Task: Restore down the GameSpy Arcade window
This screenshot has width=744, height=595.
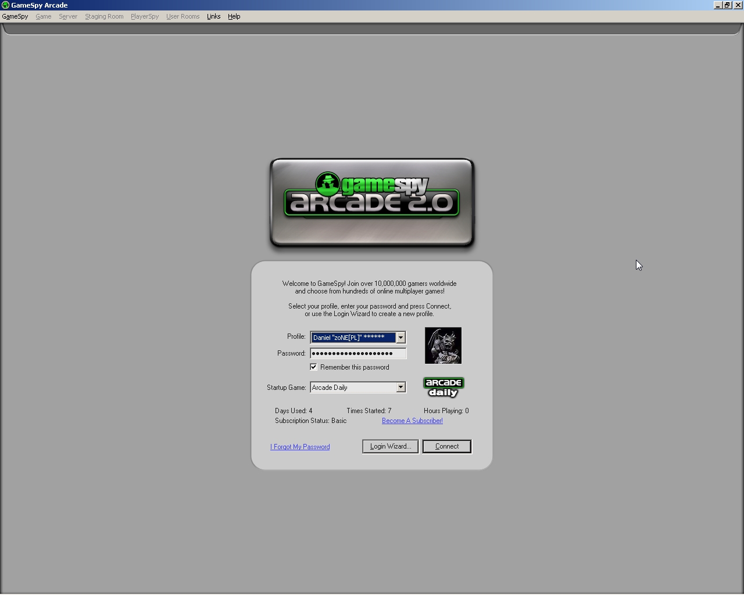Action: point(727,5)
